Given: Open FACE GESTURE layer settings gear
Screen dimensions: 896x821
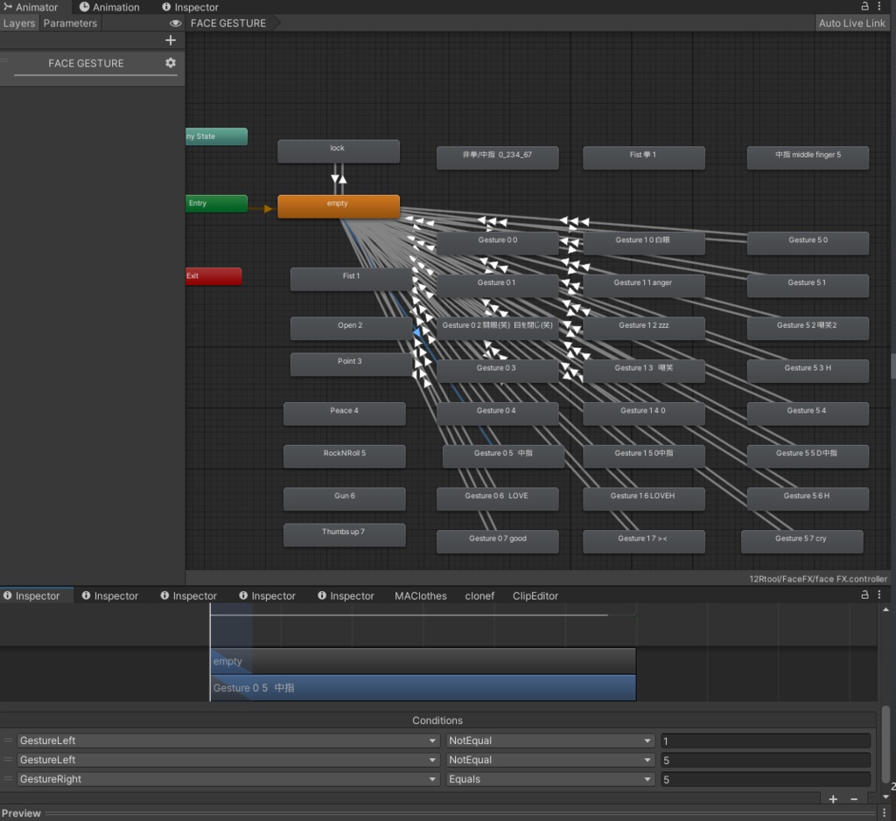Looking at the screenshot, I should click(x=171, y=63).
